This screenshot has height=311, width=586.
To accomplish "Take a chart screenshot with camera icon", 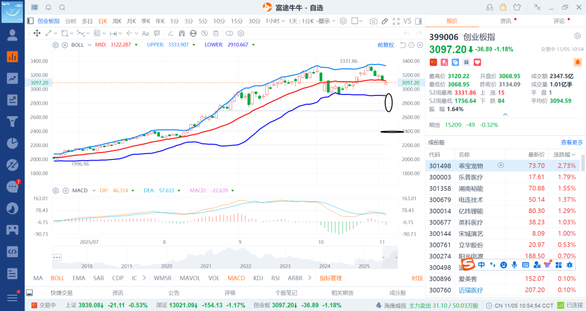I will [x=373, y=21].
